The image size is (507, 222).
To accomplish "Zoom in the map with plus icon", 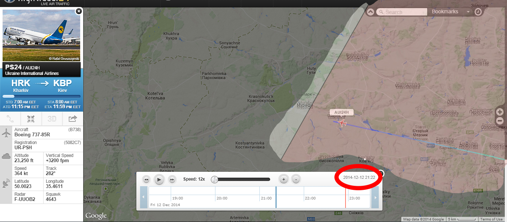I will pos(500,112).
